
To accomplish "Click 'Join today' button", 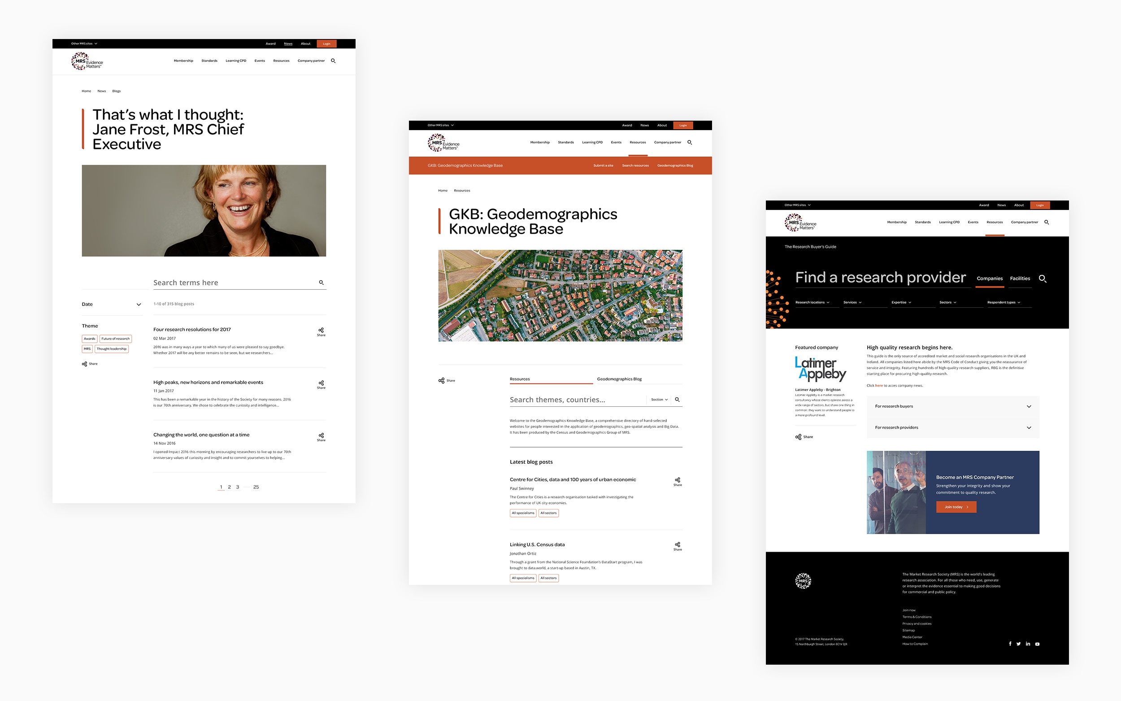I will [x=956, y=507].
